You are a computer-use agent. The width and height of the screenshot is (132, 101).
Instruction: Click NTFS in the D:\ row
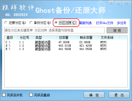coord(103,46)
